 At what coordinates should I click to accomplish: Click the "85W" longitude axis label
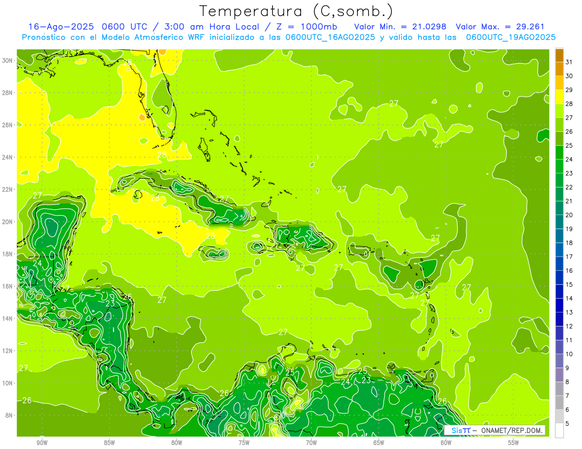(x=109, y=442)
